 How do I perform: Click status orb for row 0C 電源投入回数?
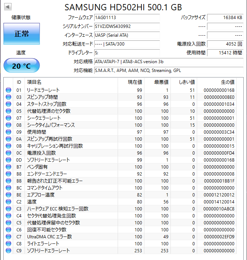click(8, 153)
